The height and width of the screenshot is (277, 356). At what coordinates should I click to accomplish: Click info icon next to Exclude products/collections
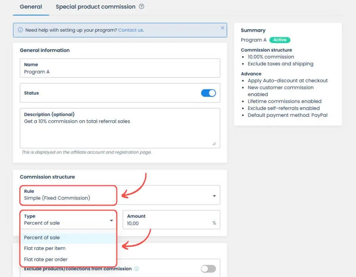point(136,269)
